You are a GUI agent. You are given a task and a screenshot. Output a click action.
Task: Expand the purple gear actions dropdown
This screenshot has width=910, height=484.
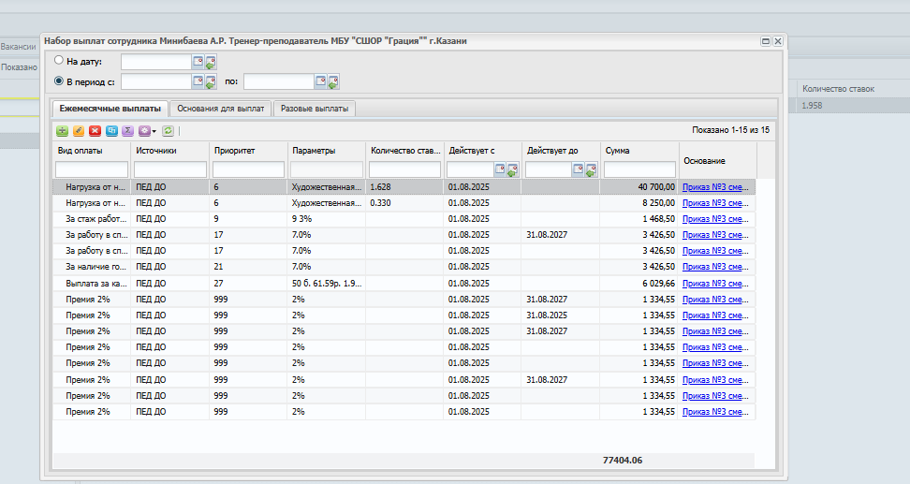(147, 131)
